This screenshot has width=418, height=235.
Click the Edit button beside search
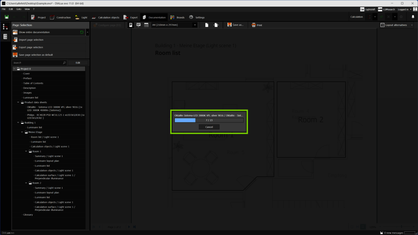[x=78, y=63]
